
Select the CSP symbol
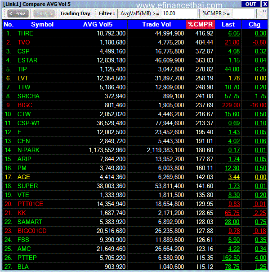(x=23, y=51)
